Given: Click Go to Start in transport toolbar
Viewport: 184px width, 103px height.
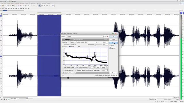Looking at the screenshot, I should tap(16, 8).
